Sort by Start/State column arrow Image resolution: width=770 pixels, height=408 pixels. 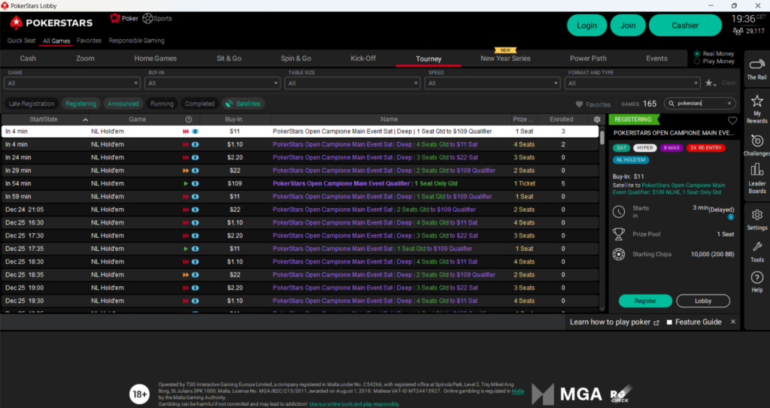click(x=86, y=119)
